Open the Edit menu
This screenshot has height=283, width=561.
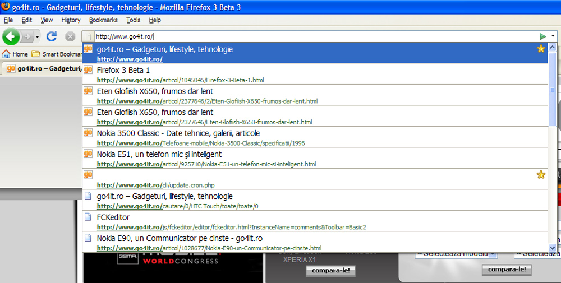click(26, 20)
